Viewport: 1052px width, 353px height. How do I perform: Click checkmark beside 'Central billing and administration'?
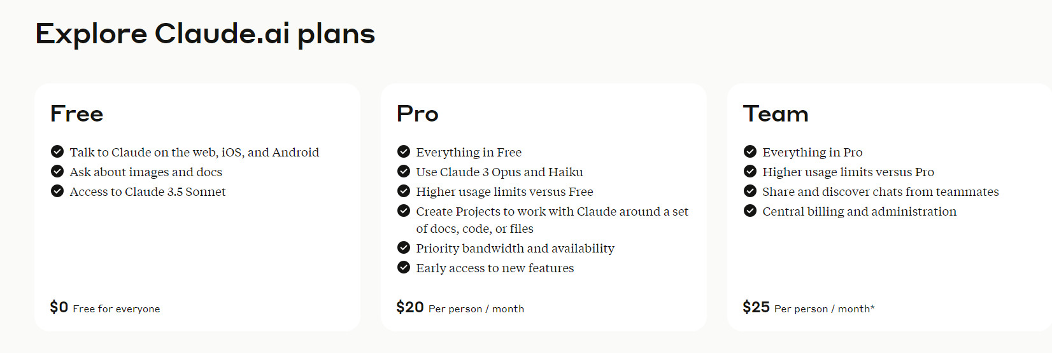point(750,211)
